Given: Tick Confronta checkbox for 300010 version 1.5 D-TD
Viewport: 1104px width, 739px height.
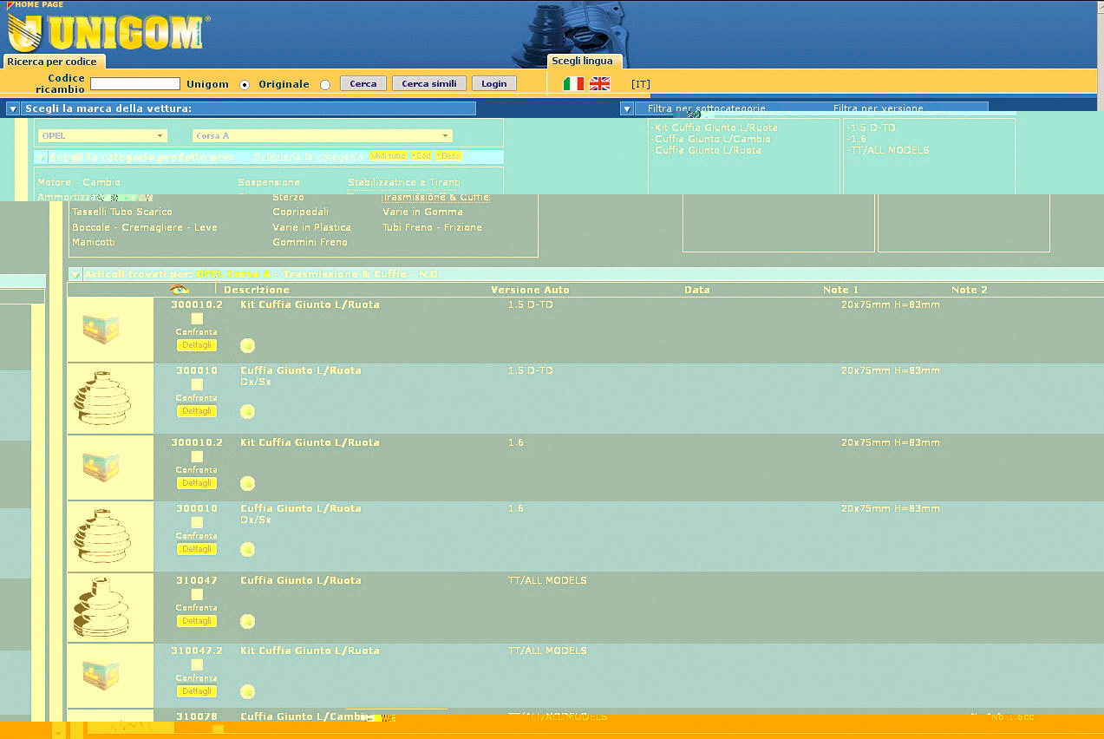Looking at the screenshot, I should (x=197, y=384).
